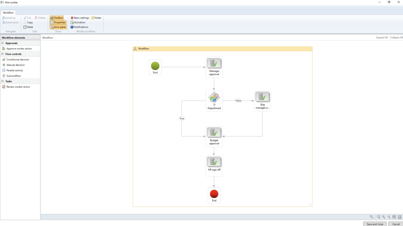This screenshot has width=403, height=226.
Task: Toggle the Properties pane visibility
Action: tap(58, 22)
